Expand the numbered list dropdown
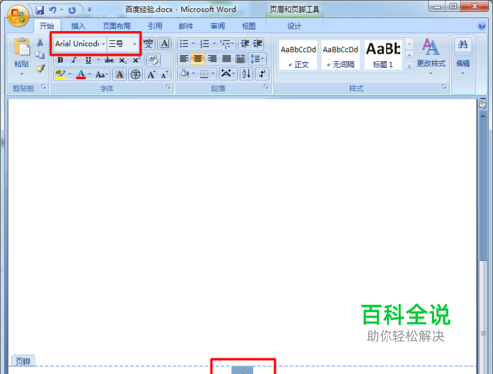Image resolution: width=493 pixels, height=374 pixels. (x=214, y=43)
